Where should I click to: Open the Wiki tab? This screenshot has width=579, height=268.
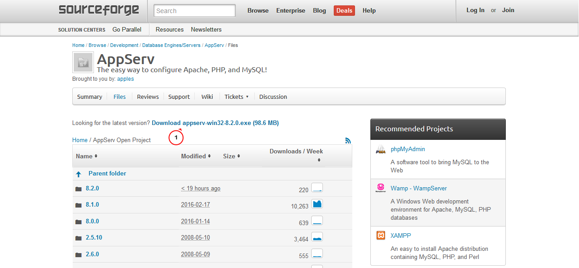coord(207,97)
